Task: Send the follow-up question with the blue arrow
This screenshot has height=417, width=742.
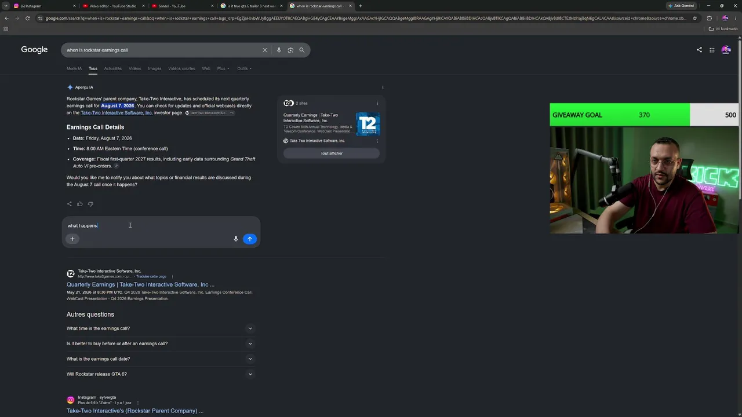Action: tap(250, 239)
